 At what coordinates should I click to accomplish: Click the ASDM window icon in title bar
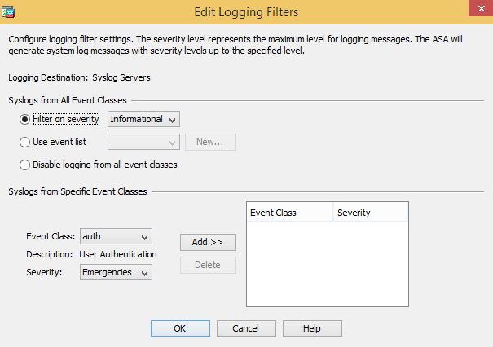(10, 11)
